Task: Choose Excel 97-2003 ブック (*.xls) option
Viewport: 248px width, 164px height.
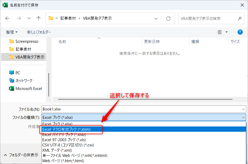Action: coord(144,140)
